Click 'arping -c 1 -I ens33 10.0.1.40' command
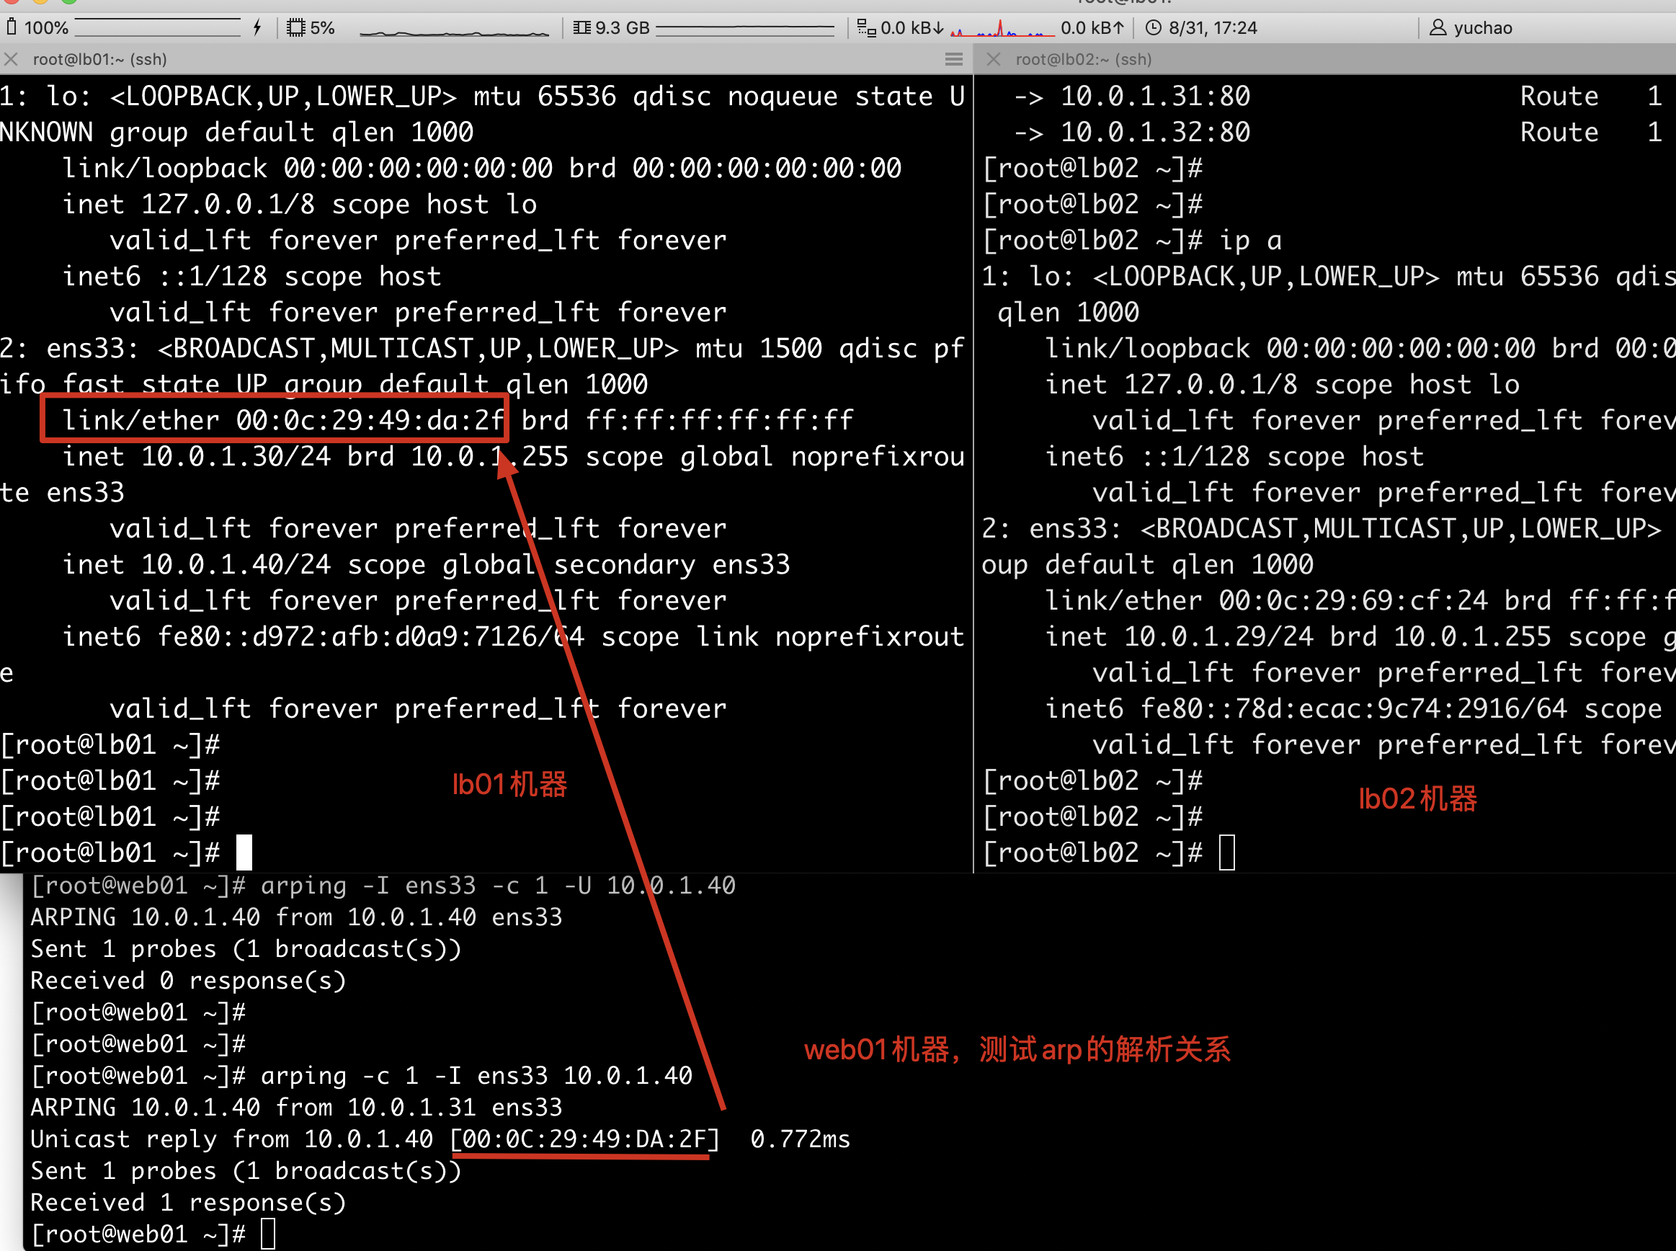This screenshot has width=1676, height=1251. pyautogui.click(x=476, y=1076)
